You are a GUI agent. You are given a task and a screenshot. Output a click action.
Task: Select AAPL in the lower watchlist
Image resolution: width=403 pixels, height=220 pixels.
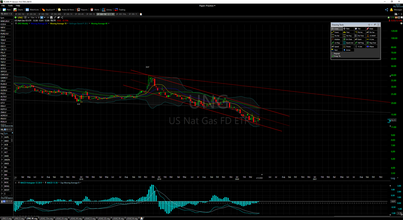point(7,137)
